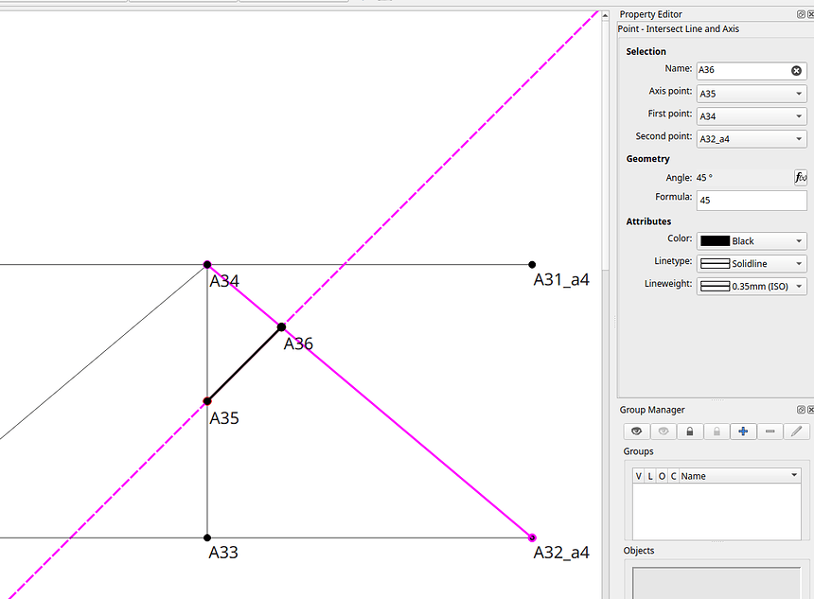
Task: Add a new group with blue plus icon
Action: pyautogui.click(x=743, y=432)
